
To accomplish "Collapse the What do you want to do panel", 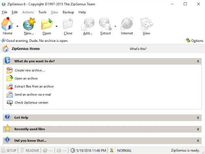I will (198, 61).
